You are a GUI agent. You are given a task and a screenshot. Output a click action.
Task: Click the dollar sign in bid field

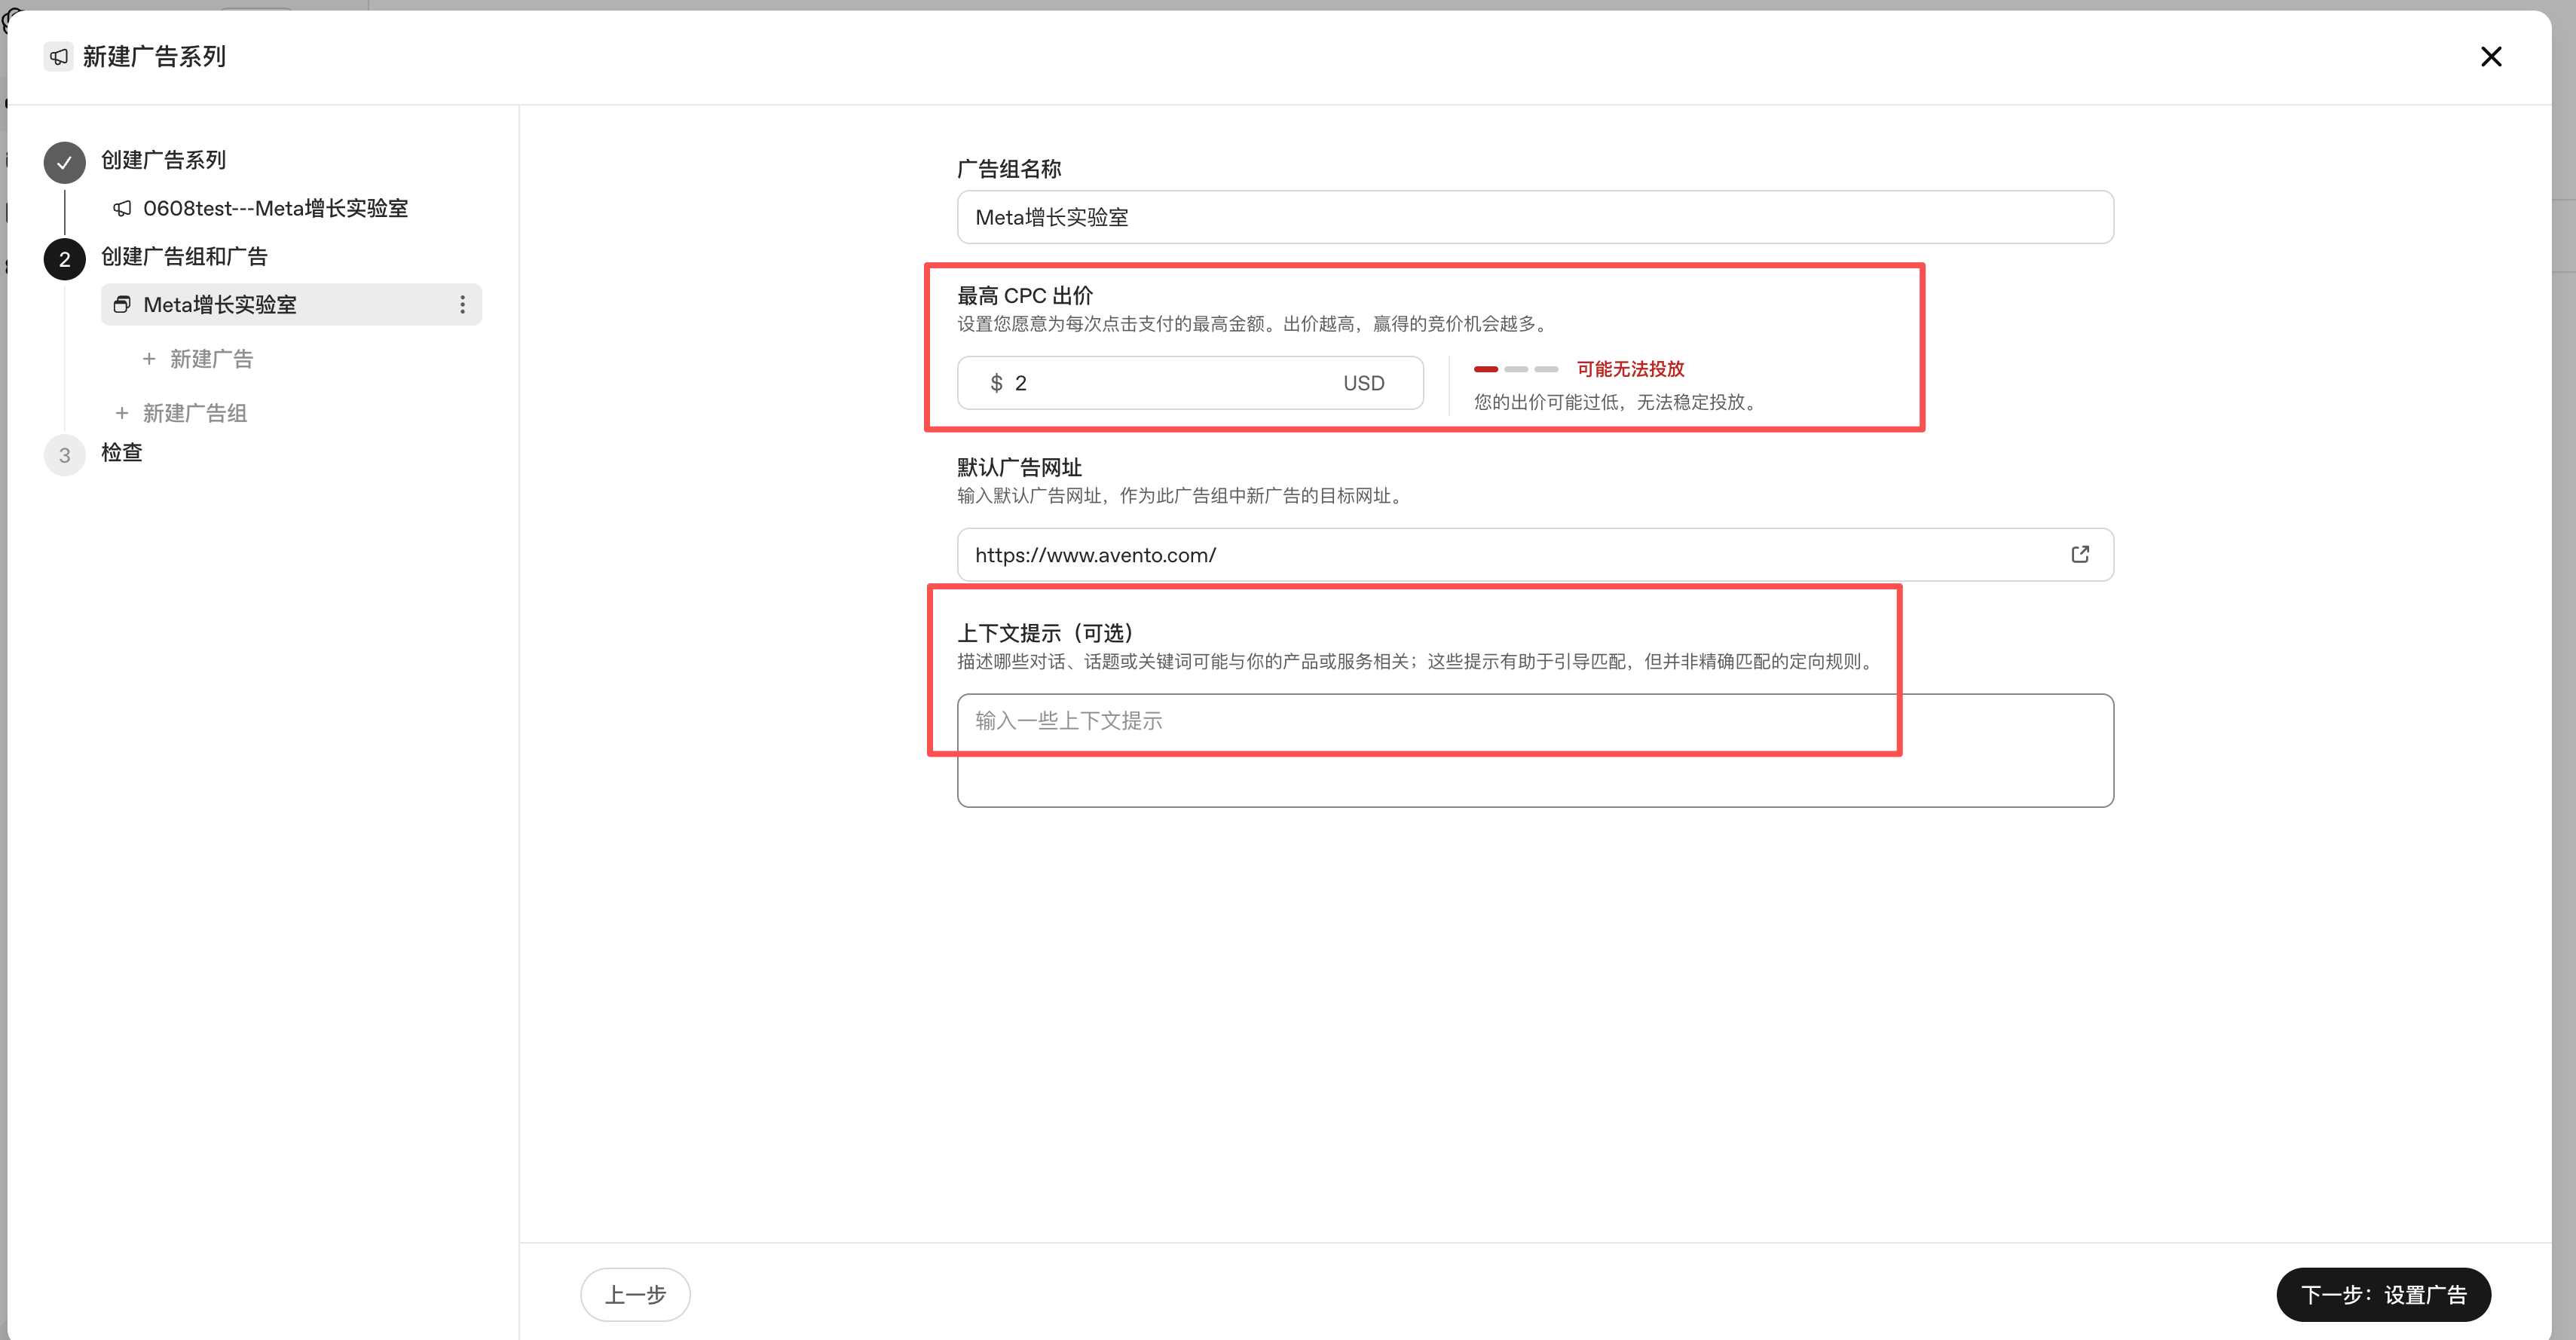[x=996, y=383]
